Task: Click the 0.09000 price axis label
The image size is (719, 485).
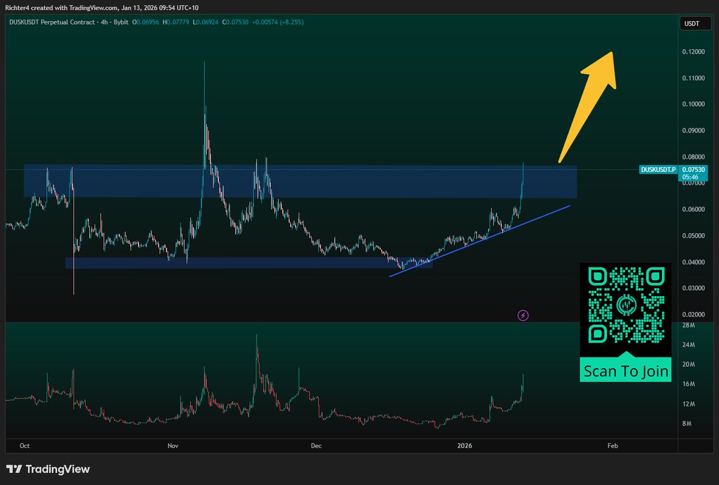Action: tap(693, 131)
